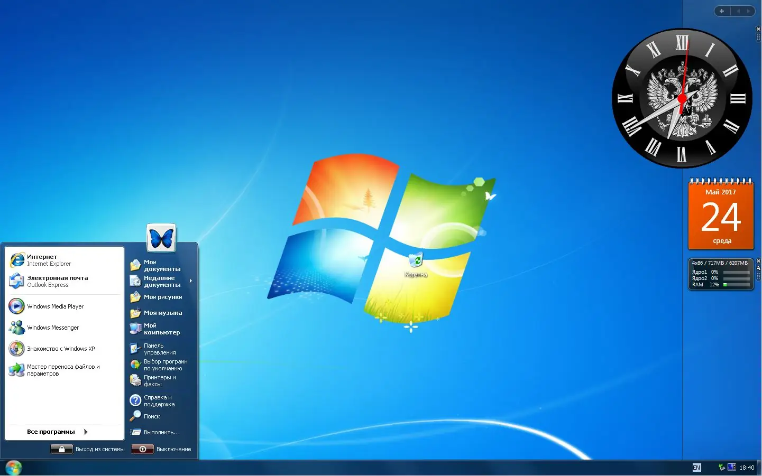Click the 4x86 / 717MB / 6207MB text
This screenshot has width=762, height=476.
(720, 263)
